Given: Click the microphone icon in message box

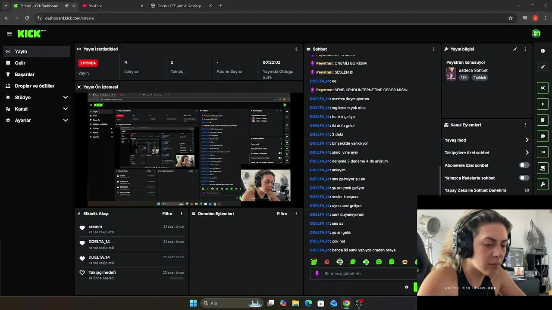Looking at the screenshot, I should pos(317,273).
